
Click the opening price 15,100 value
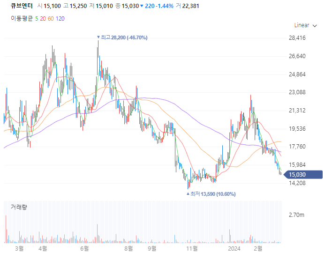click(52, 6)
